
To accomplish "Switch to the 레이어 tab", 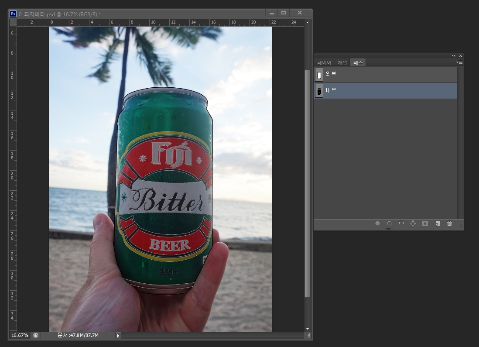I will 324,62.
